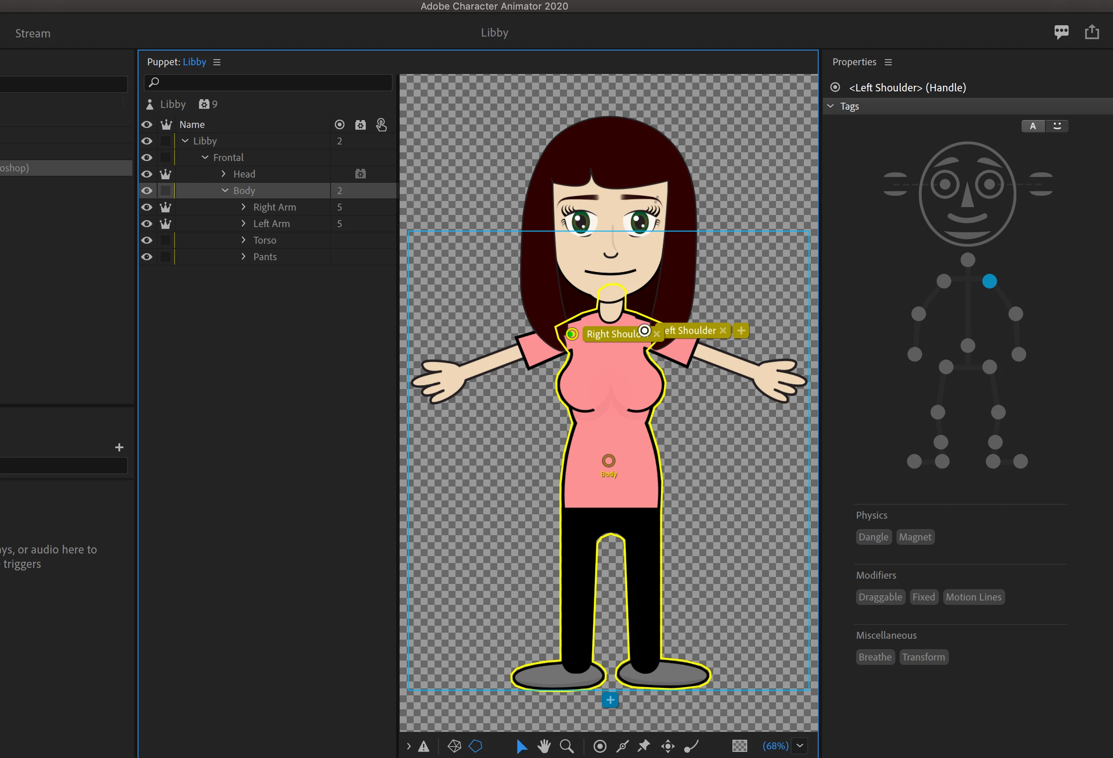The height and width of the screenshot is (758, 1113).
Task: Toggle mesh display icon
Action: [454, 746]
